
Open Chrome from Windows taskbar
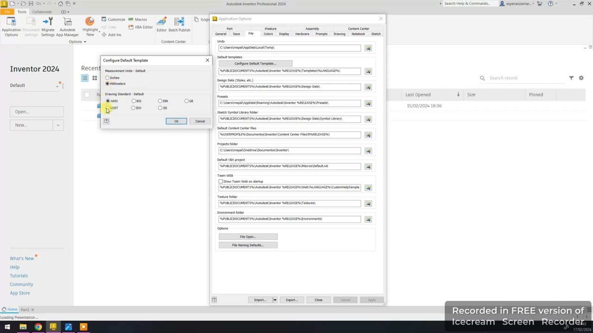tap(38, 327)
